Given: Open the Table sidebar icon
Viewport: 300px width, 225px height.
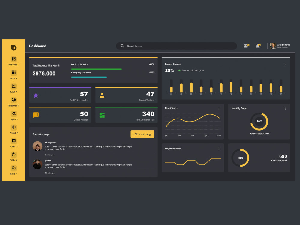Looking at the screenshot, I should point(13,154).
